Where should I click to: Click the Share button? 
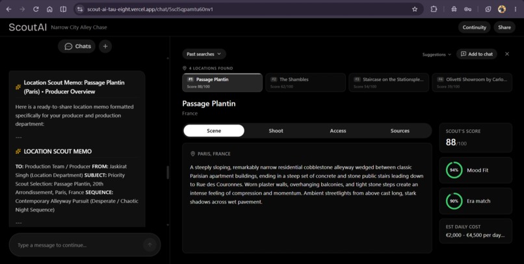coord(504,27)
